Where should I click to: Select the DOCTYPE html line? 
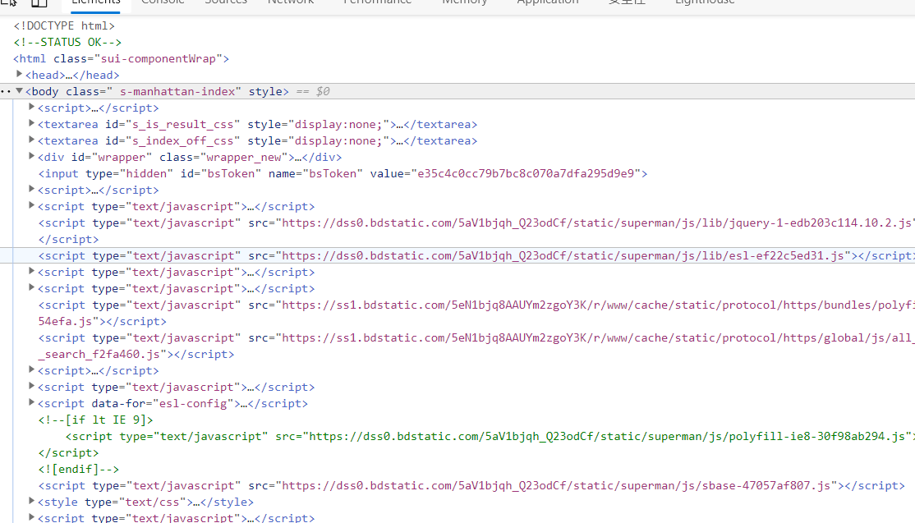click(x=64, y=25)
